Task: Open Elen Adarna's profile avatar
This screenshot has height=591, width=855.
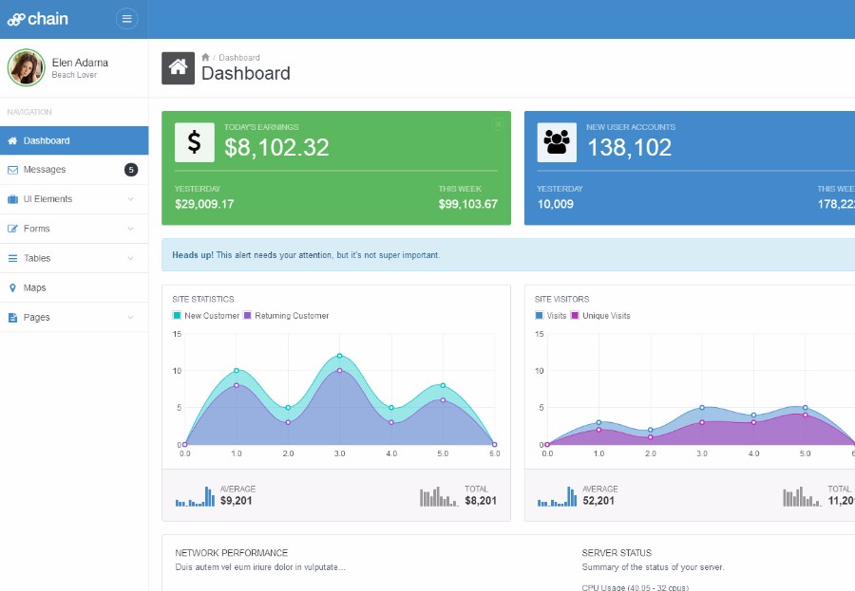Action: [27, 67]
